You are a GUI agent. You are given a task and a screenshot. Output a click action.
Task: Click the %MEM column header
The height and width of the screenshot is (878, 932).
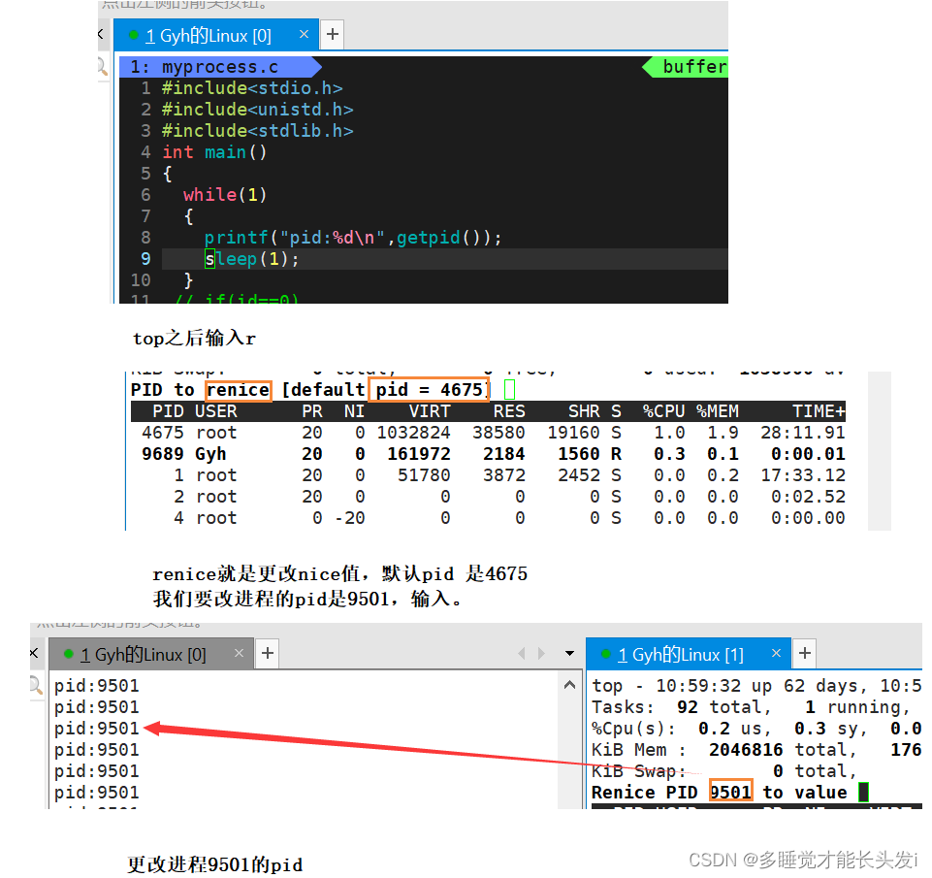(717, 411)
